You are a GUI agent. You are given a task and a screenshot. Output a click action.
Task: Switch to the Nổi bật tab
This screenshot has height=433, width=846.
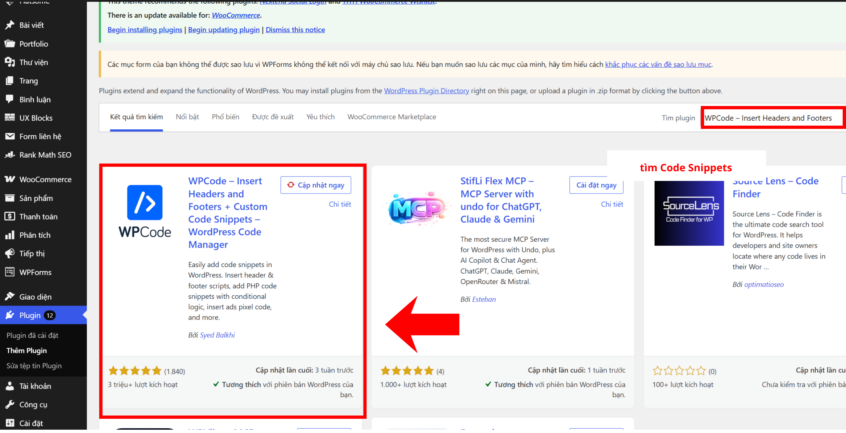[187, 117]
